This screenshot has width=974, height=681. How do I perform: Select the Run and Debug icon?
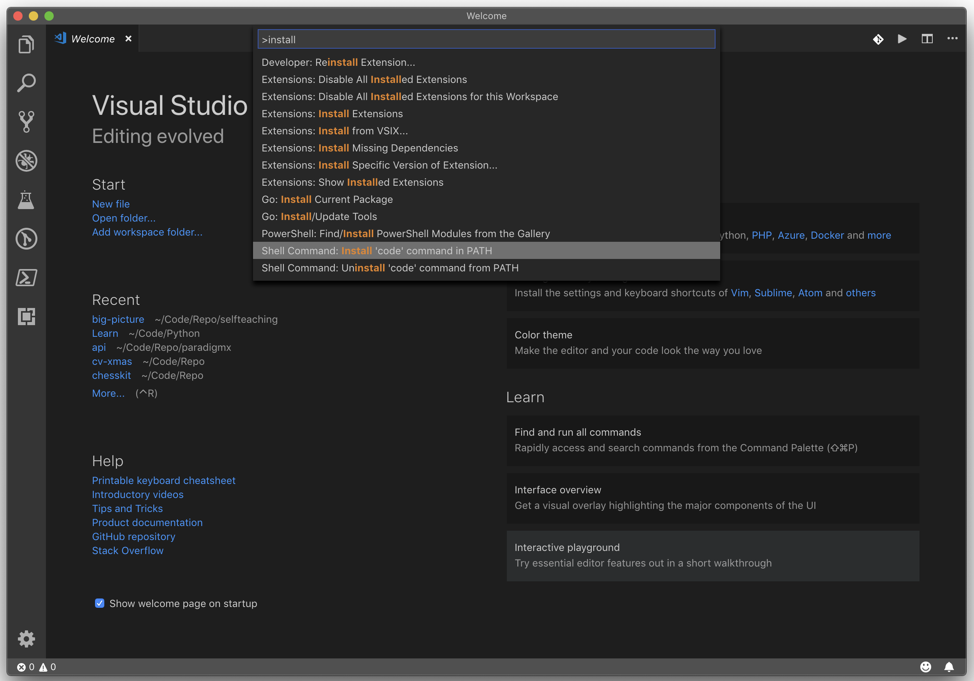click(26, 160)
